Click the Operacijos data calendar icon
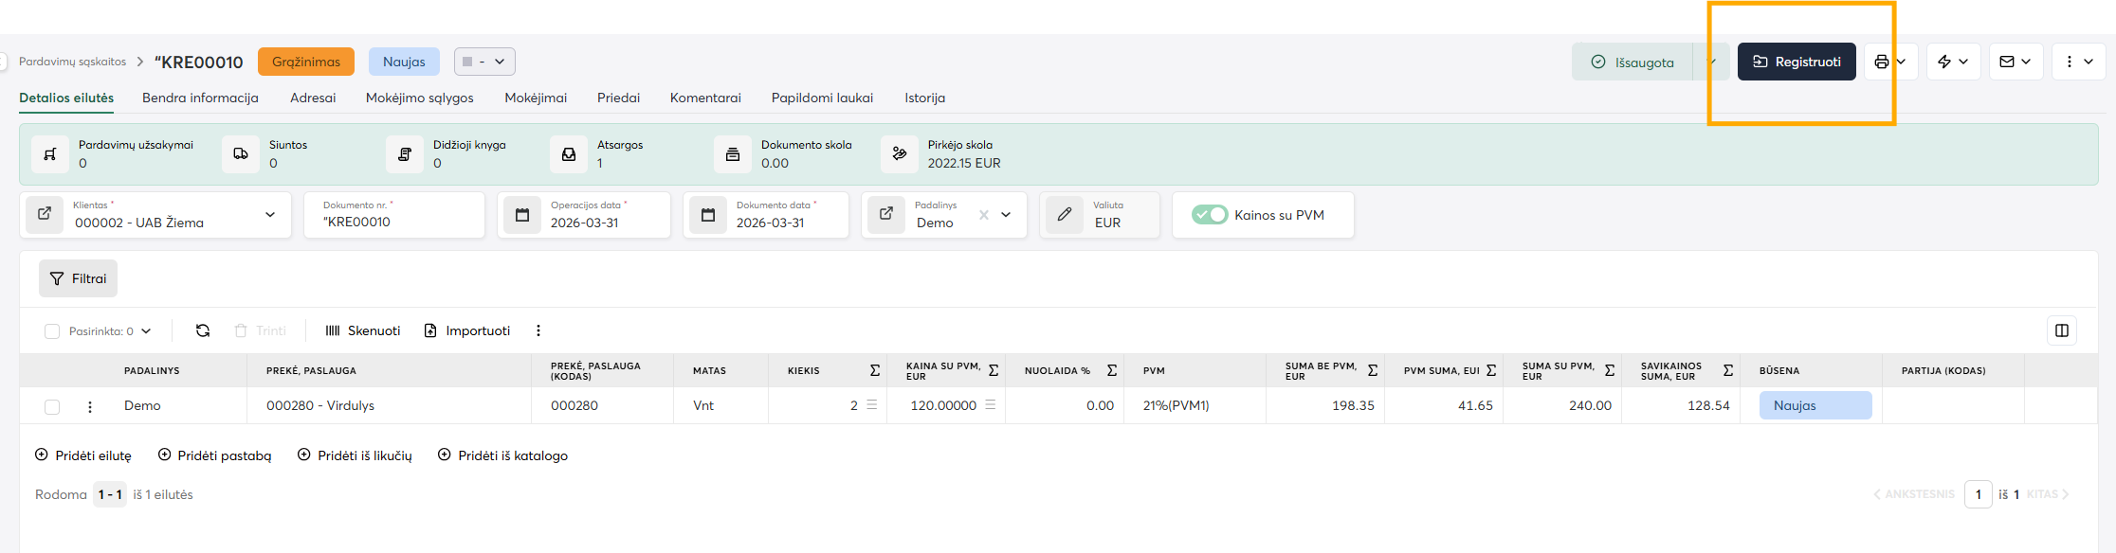 tap(522, 215)
